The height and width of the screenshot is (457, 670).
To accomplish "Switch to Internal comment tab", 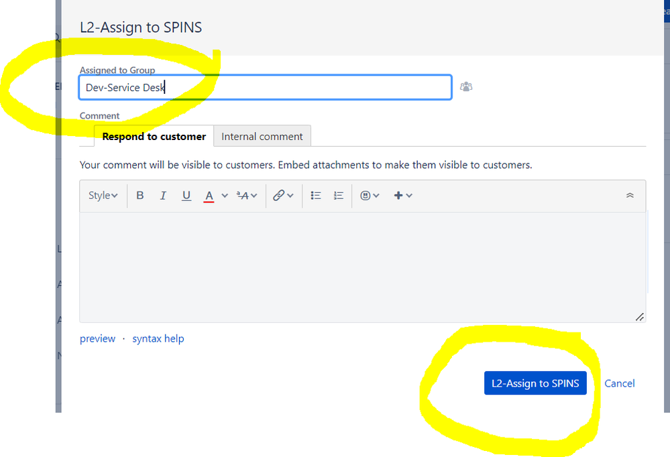I will [262, 136].
